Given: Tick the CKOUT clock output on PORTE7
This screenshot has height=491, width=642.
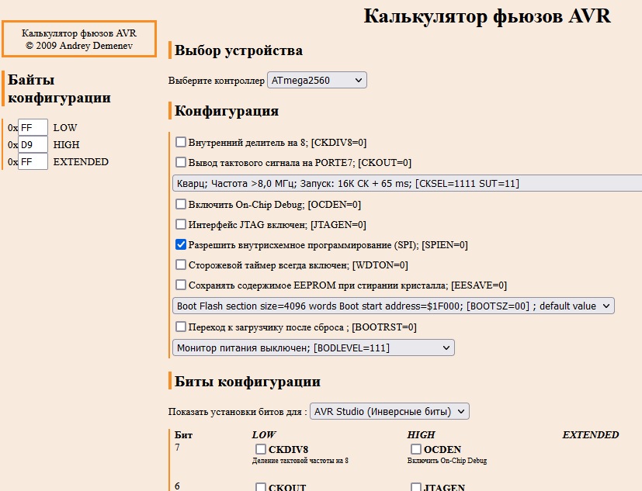Looking at the screenshot, I should click(181, 162).
